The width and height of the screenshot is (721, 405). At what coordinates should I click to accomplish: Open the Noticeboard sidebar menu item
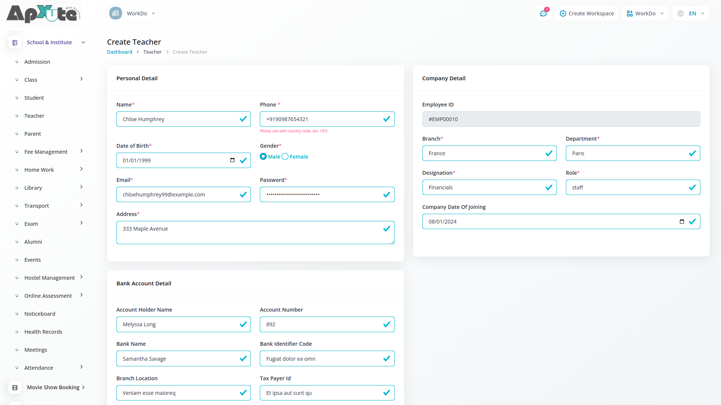(x=40, y=314)
